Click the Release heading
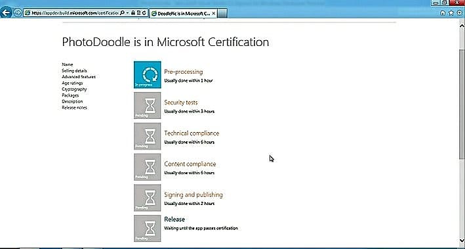Viewport: 465px width, 249px height. [174, 219]
